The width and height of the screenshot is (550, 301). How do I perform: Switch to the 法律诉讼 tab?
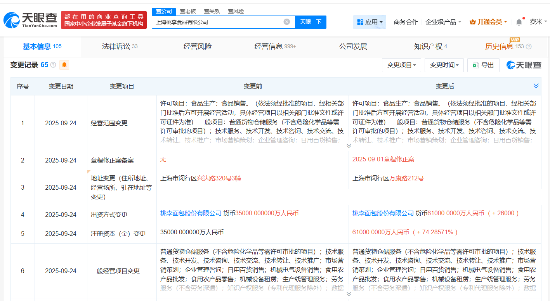pos(119,47)
